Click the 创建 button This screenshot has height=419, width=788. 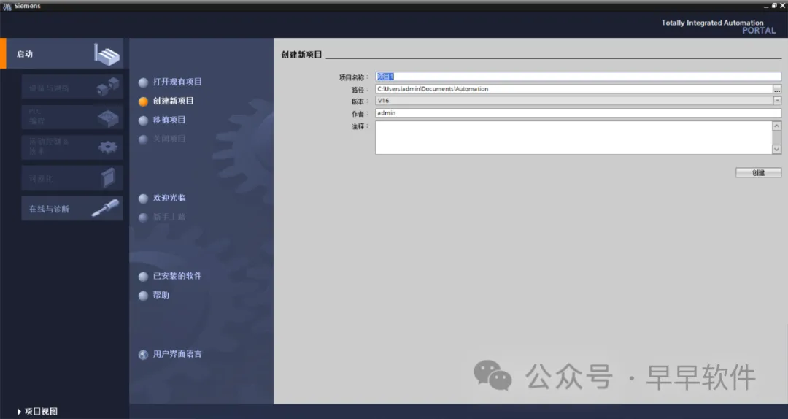pos(758,172)
